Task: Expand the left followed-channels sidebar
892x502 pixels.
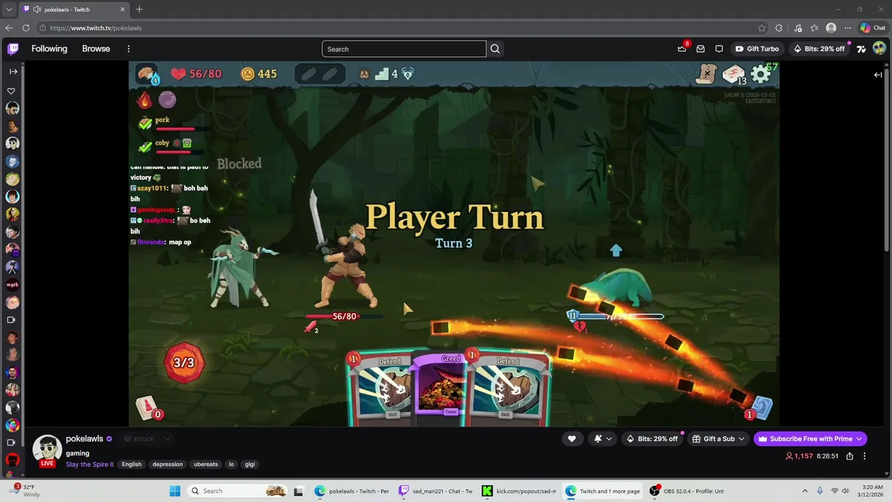Action: (13, 72)
